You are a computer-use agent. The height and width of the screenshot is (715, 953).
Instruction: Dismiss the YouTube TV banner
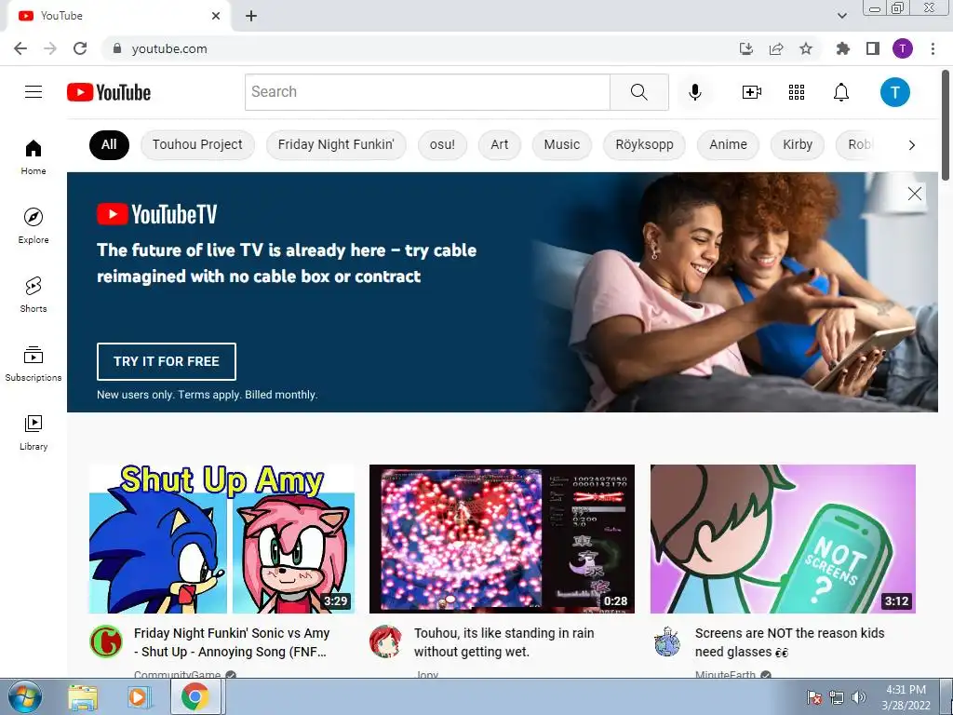click(x=915, y=194)
